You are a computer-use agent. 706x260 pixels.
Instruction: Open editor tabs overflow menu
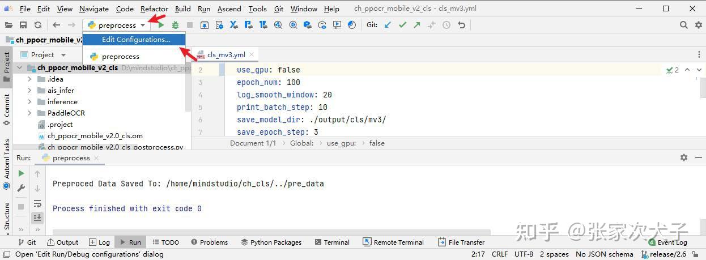[x=698, y=55]
